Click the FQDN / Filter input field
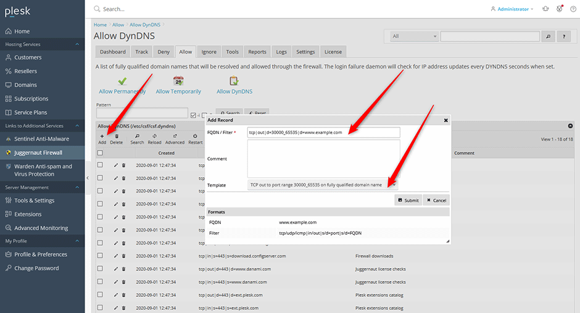Image resolution: width=580 pixels, height=313 pixels. [324, 133]
